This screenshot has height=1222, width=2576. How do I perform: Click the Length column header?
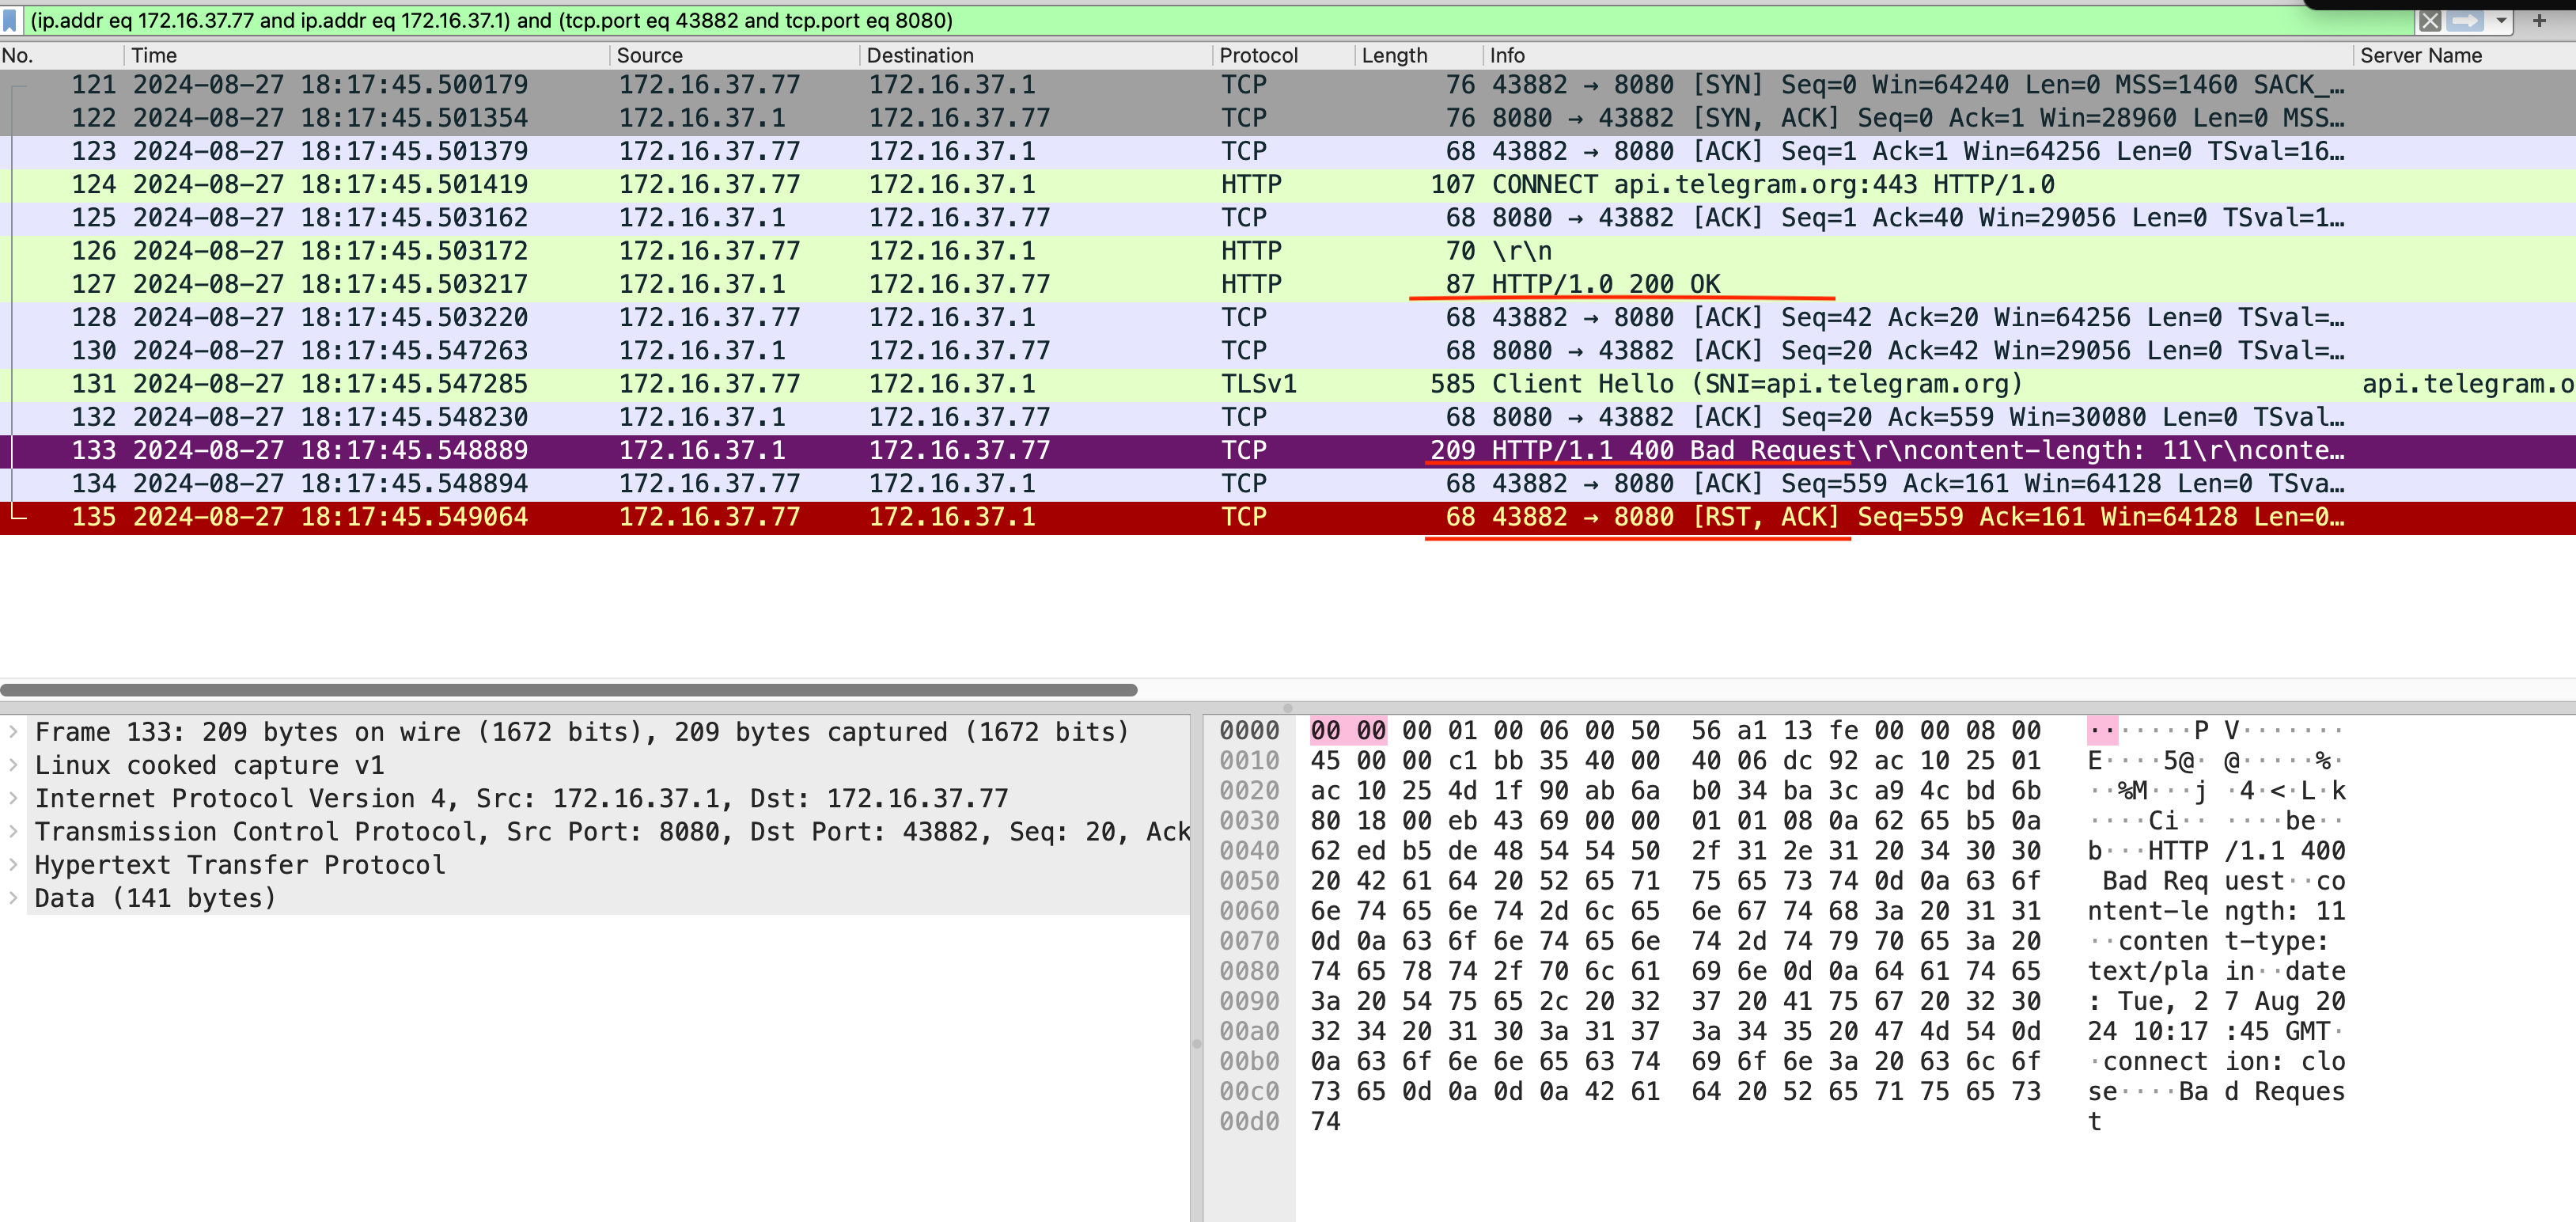1394,55
